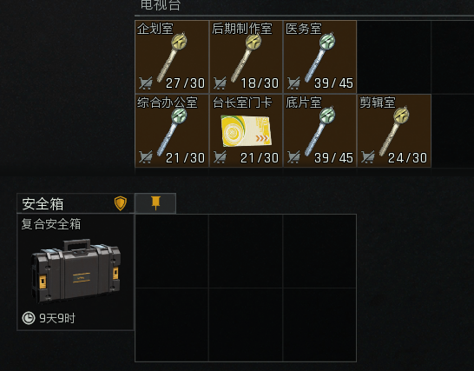Select the 医务室 key item
This screenshot has height=371, width=474.
319,56
